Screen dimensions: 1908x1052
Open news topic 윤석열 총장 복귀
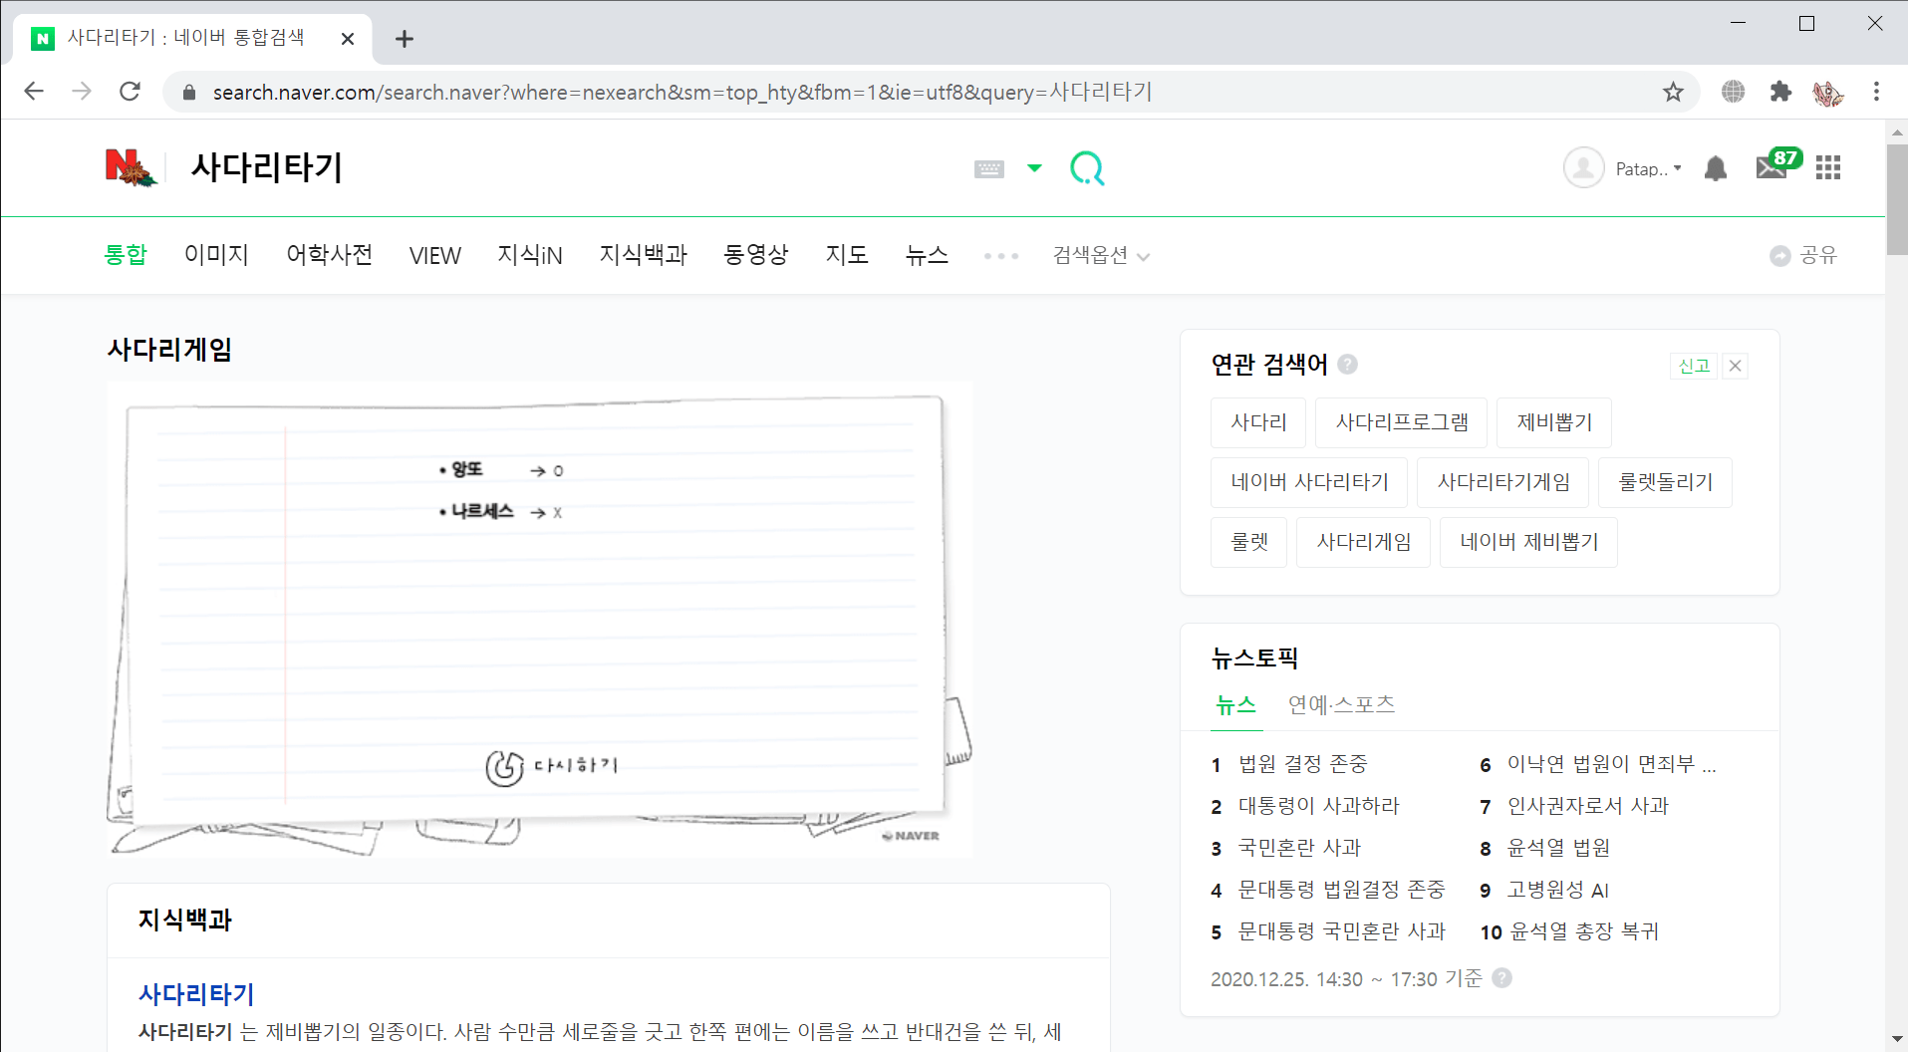click(1584, 931)
